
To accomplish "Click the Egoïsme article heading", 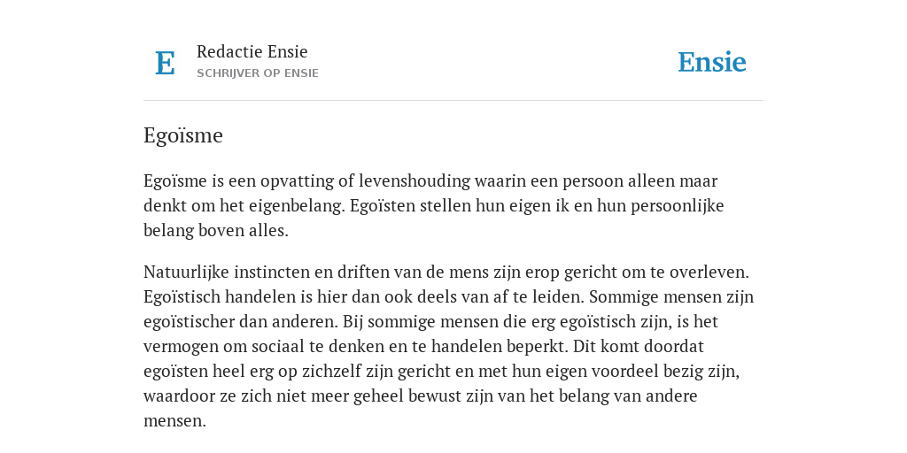I will (x=183, y=135).
